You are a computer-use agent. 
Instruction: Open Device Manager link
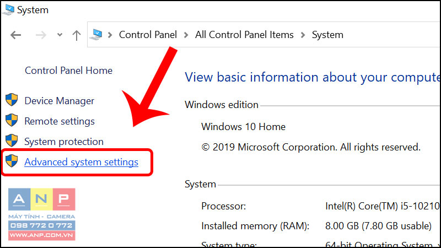[60, 101]
